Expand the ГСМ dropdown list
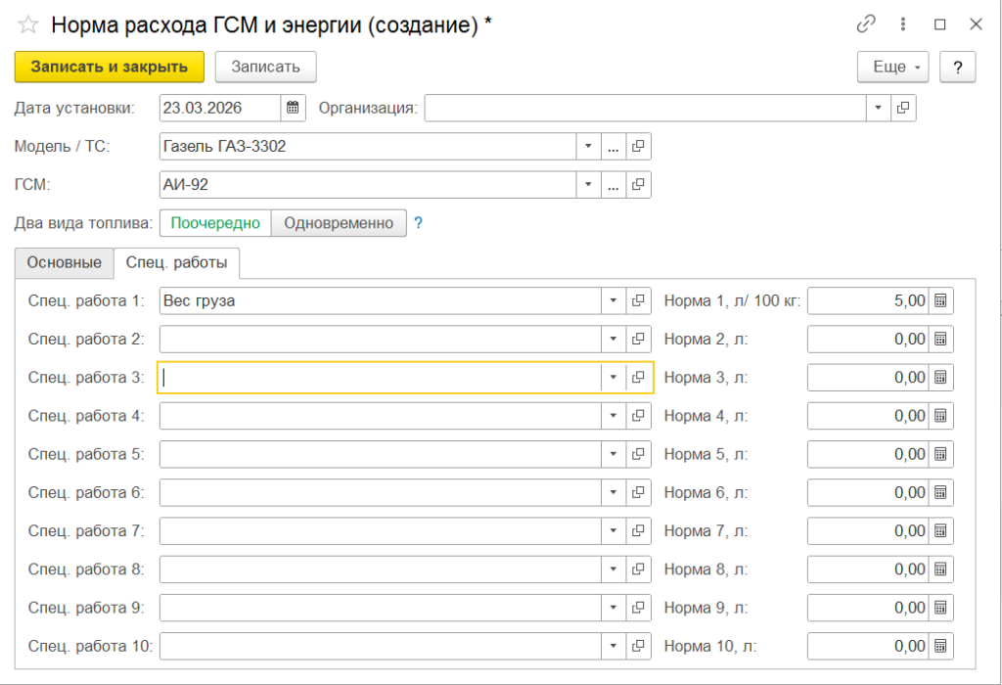Image resolution: width=1002 pixels, height=685 pixels. [x=588, y=184]
